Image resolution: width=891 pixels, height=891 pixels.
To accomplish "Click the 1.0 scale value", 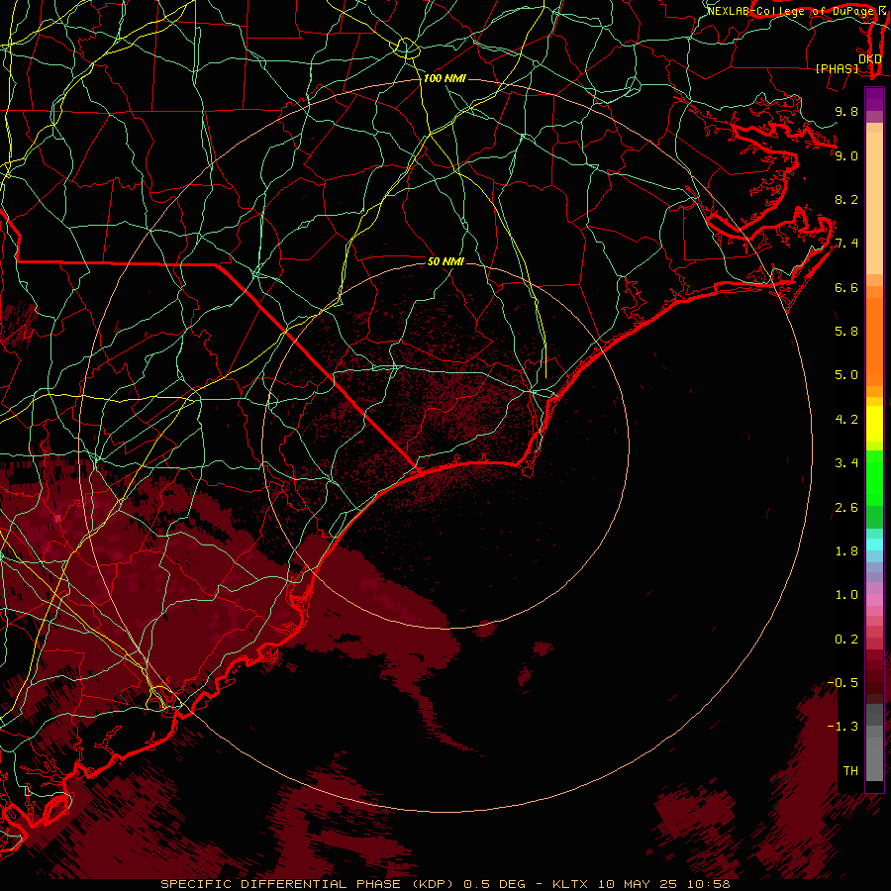I will pyautogui.click(x=846, y=595).
